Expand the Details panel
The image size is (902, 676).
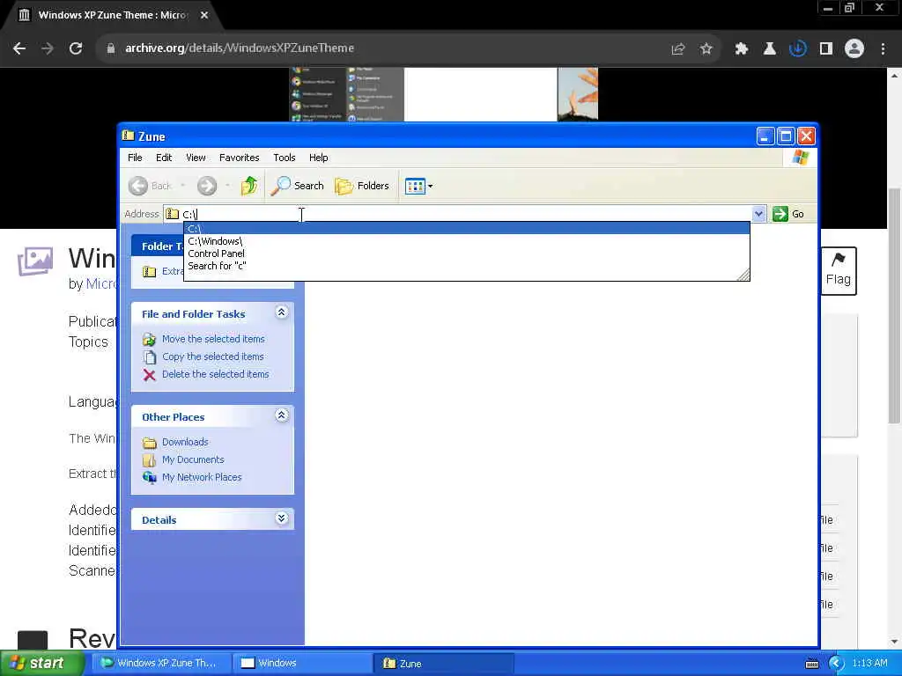pos(281,518)
